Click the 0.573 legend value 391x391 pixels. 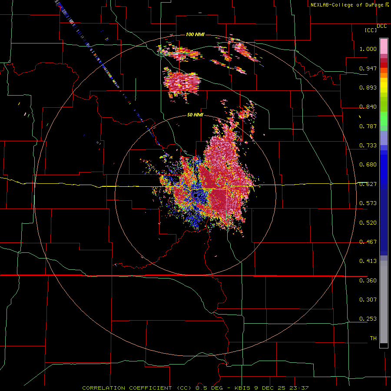tap(368, 203)
